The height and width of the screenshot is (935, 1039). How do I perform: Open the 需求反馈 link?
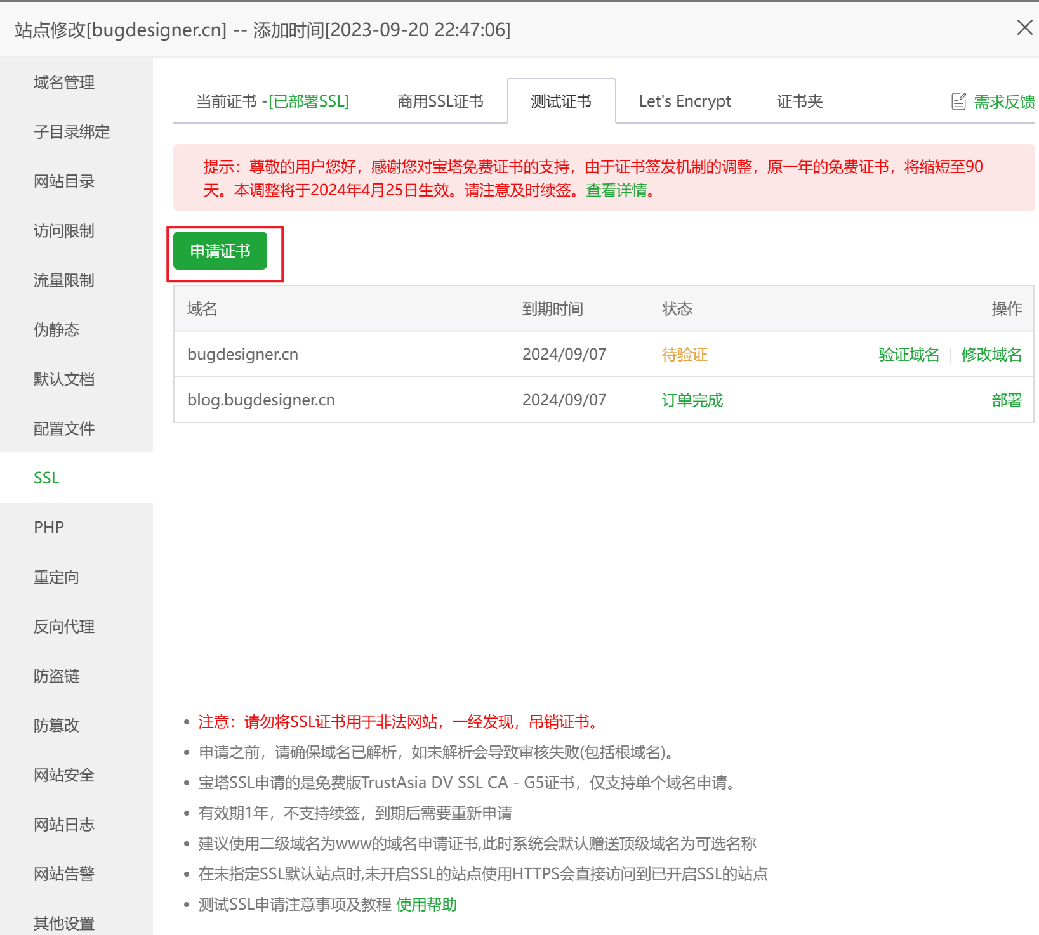[1004, 102]
